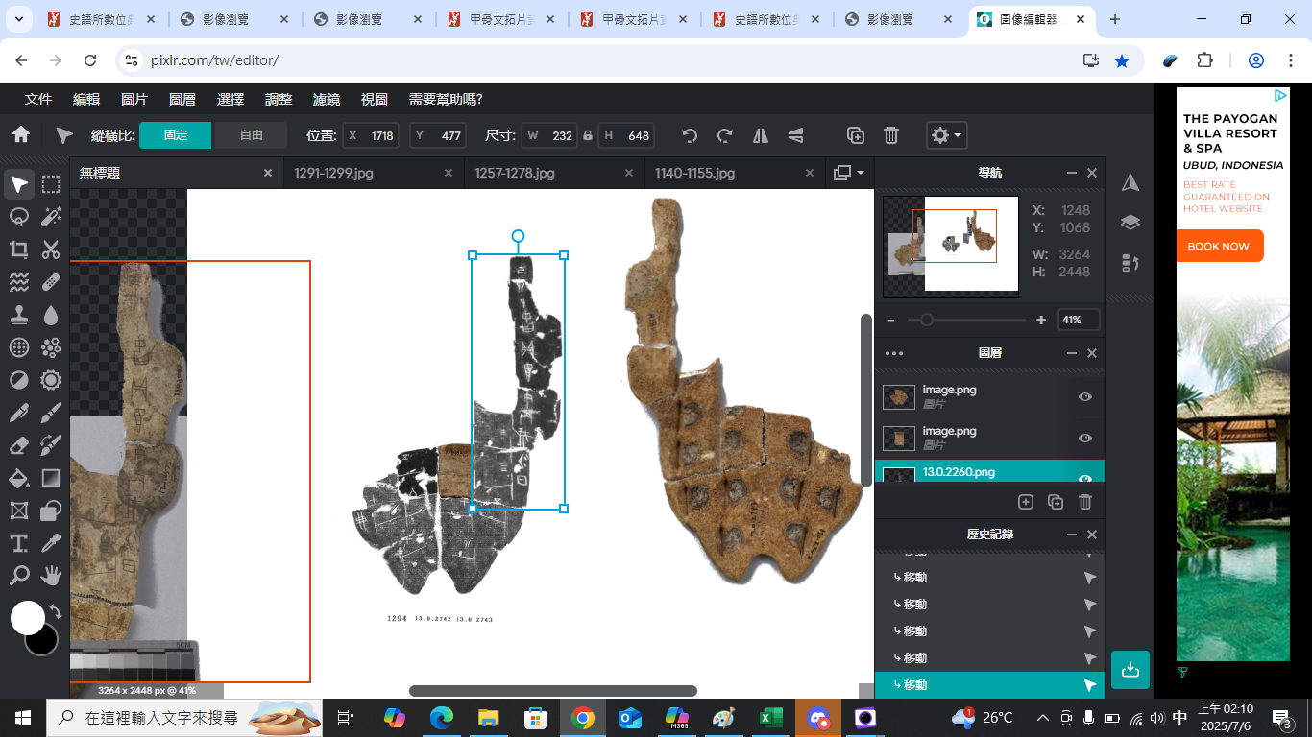Select the Zoom magnifier tool
Viewport: 1312px width, 737px height.
point(18,576)
